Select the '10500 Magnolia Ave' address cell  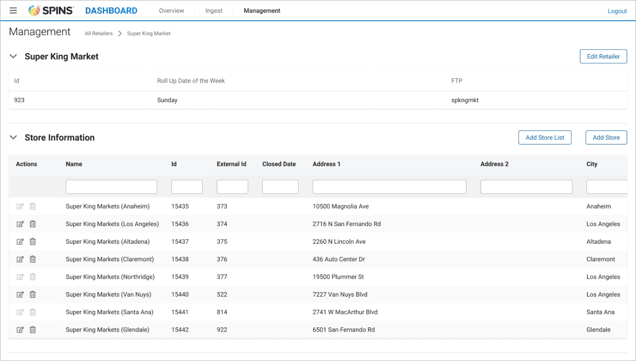tap(341, 207)
